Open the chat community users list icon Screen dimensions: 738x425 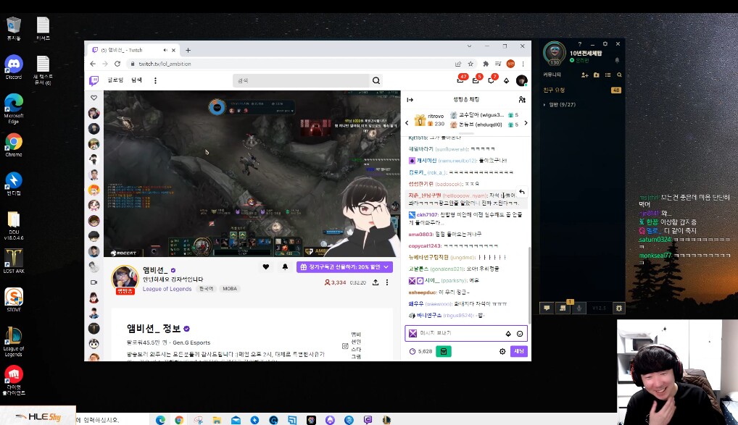coord(522,100)
